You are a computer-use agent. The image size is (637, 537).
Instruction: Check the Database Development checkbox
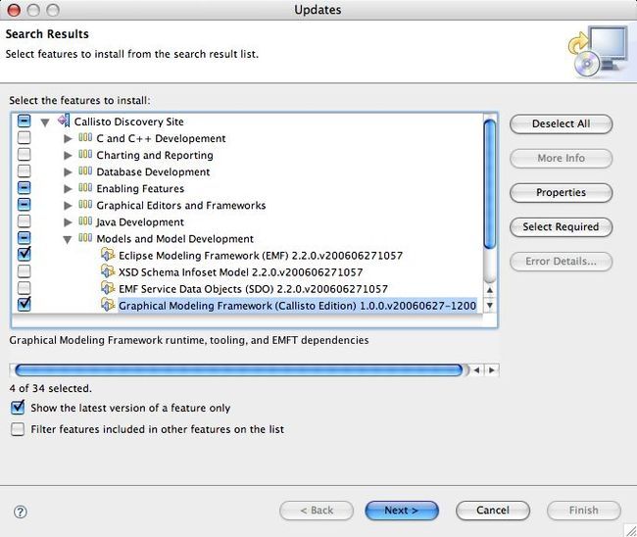click(24, 171)
